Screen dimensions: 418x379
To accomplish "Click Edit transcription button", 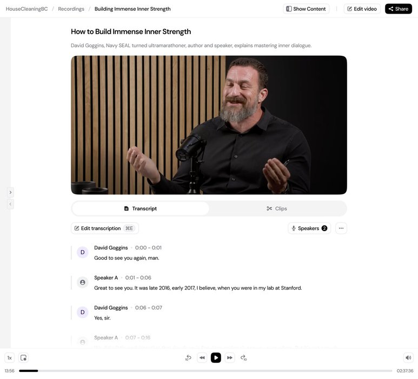I will point(104,228).
